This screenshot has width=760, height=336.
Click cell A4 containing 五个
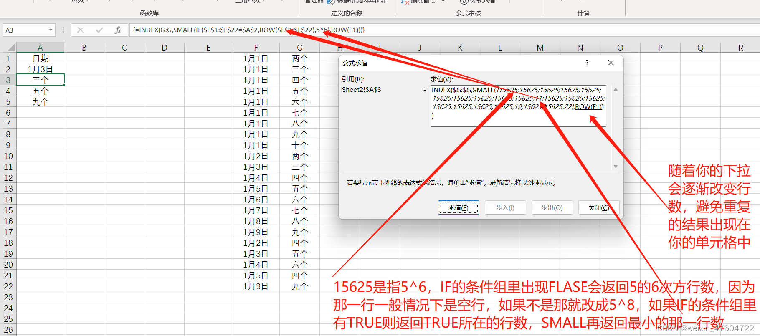pyautogui.click(x=40, y=91)
